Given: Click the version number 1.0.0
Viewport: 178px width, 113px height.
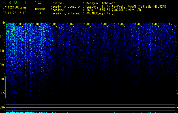Looking at the screenshot, I should coord(38,3).
